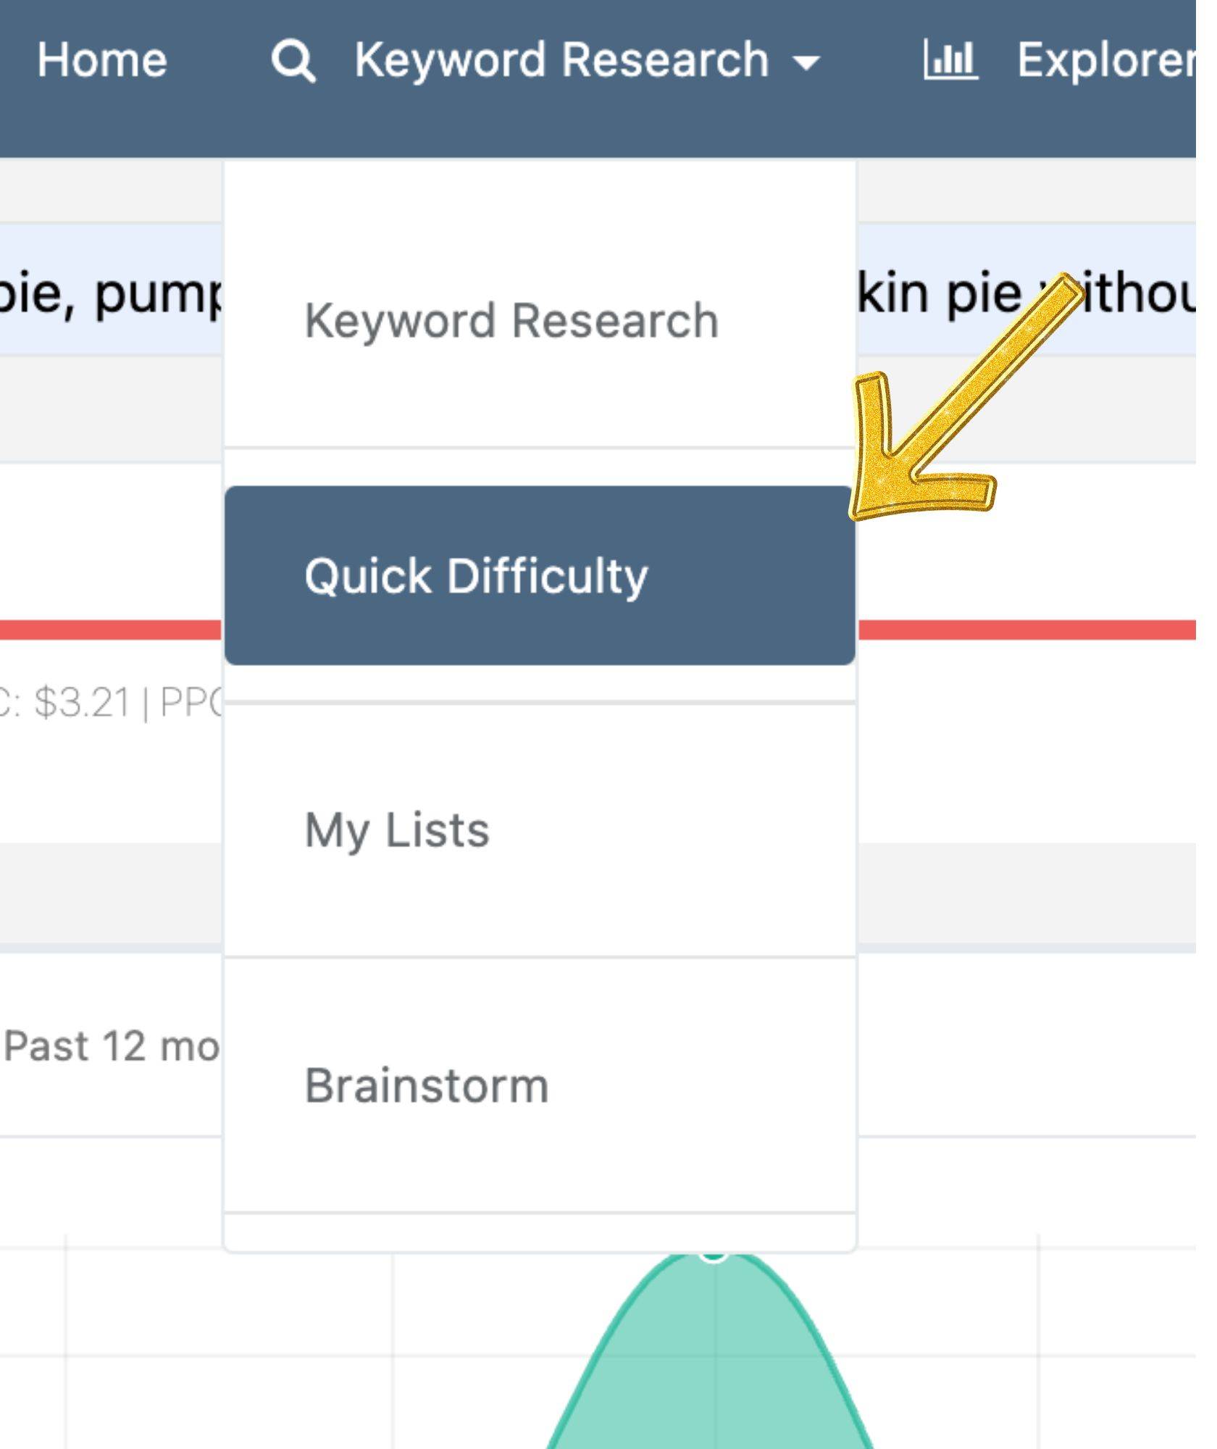Screen dimensions: 1217x1449
Task: Click red difficulty bar left of menu
Action: [111, 630]
